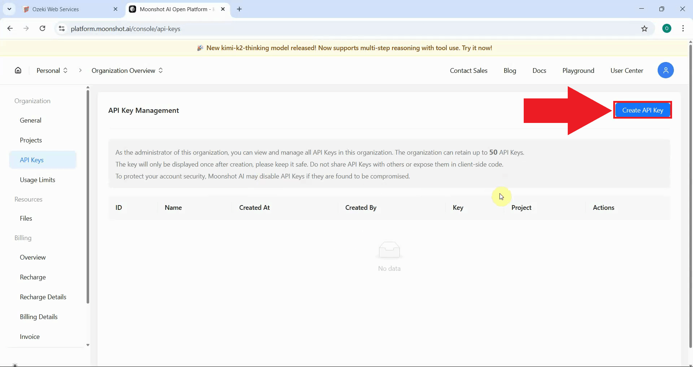Screen dimensions: 693x367
Task: Navigate back with the back arrow
Action: point(10,28)
